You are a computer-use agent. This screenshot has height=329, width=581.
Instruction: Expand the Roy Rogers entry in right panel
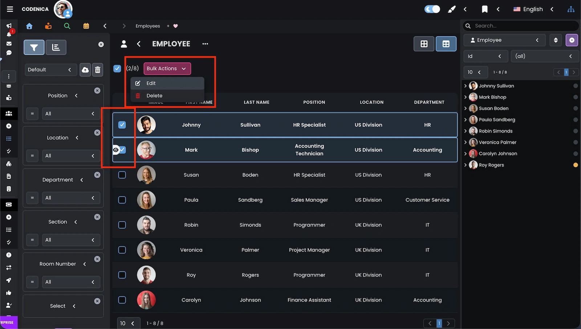click(x=466, y=165)
